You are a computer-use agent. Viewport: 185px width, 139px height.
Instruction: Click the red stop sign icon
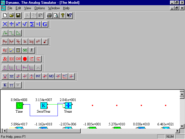(x=25, y=59)
